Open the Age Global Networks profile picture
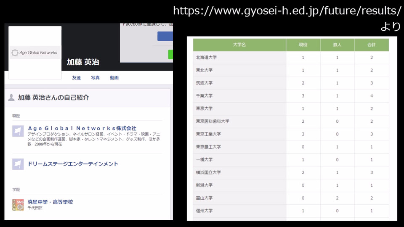This screenshot has height=227, width=404. (x=35, y=53)
